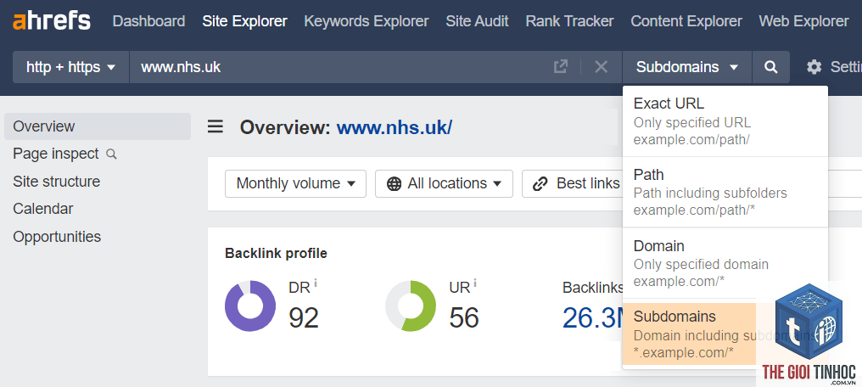Open Web Explorer tab
The image size is (862, 387).
point(803,21)
